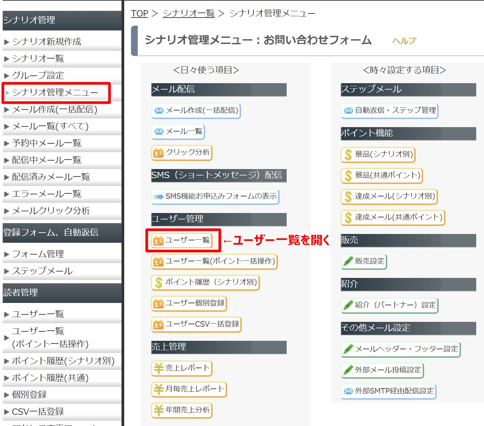484x426 pixels.
Task: Select メール一覧(すべて) in sidebar
Action: [50, 126]
